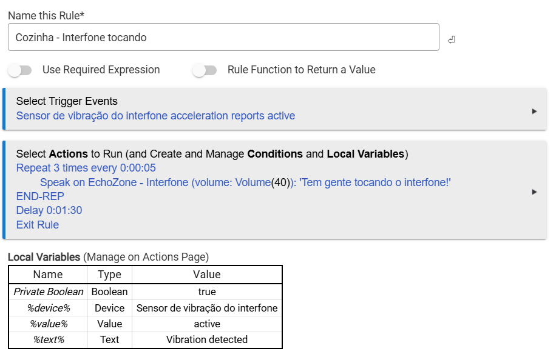Select the Delay 0:01:30 action
Viewport: 556px width, 357px height.
pos(49,210)
